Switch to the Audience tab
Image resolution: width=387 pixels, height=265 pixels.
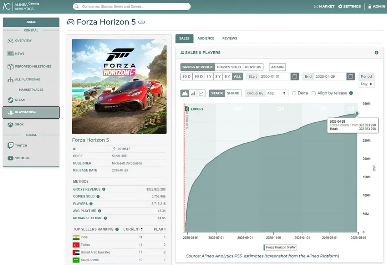[206, 39]
